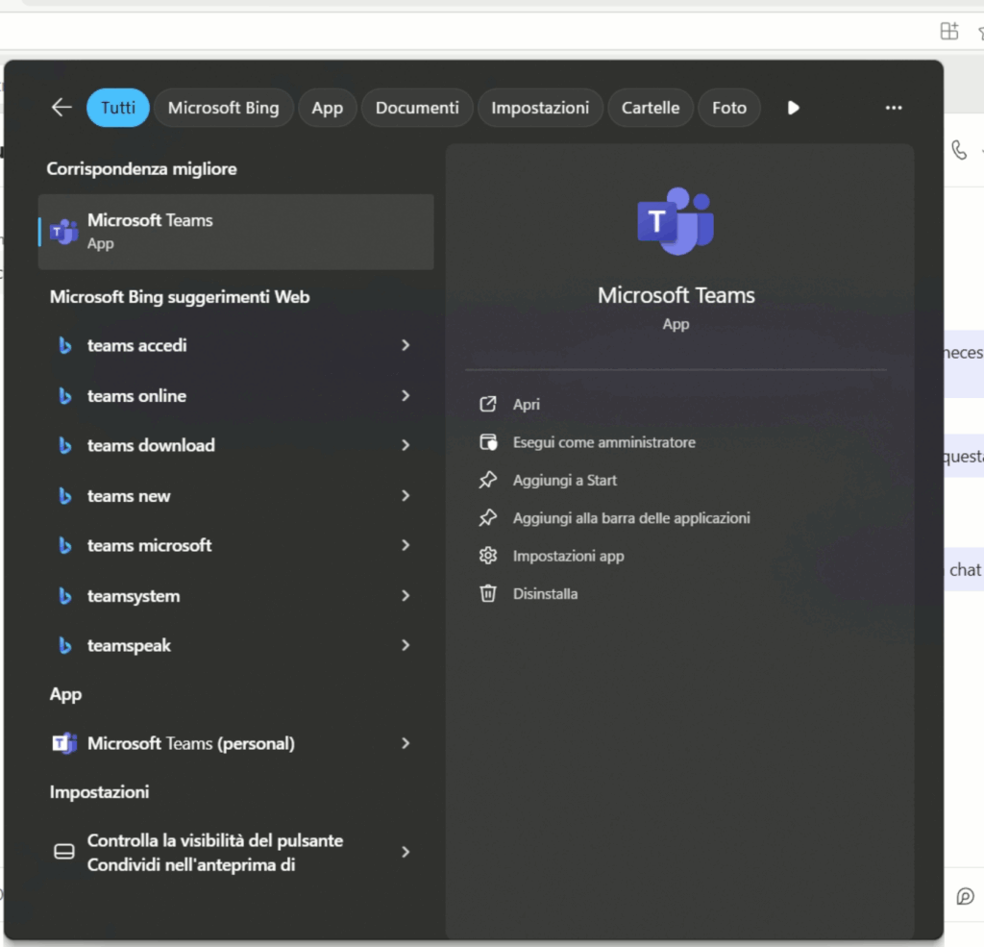This screenshot has height=947, width=984.
Task: Expand the teams microsoft chevron
Action: (406, 545)
